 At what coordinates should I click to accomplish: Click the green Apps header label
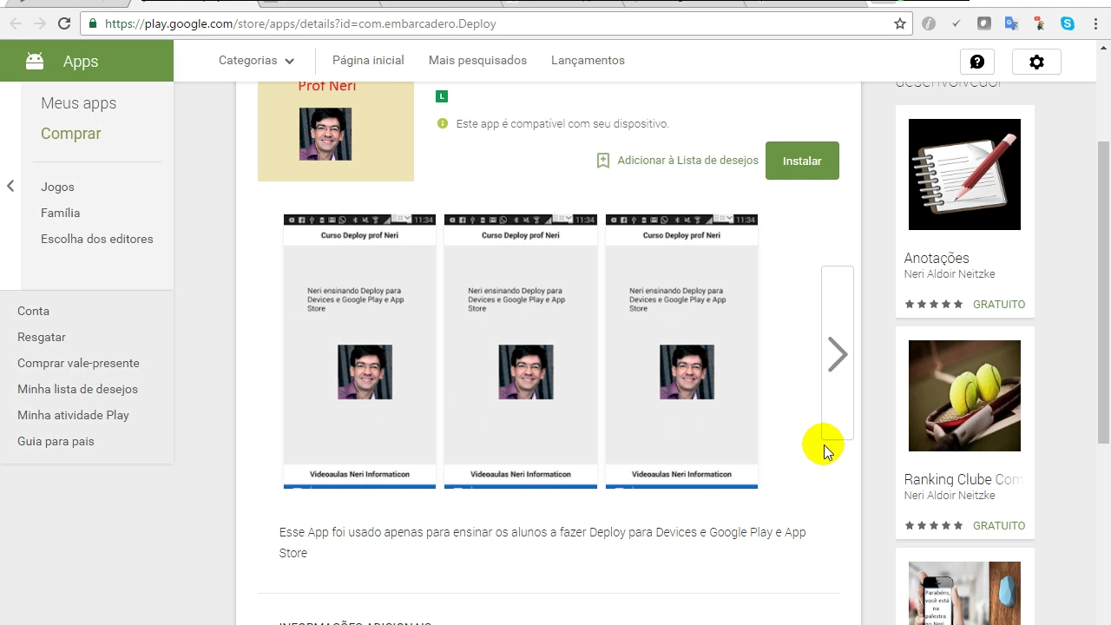click(x=81, y=62)
